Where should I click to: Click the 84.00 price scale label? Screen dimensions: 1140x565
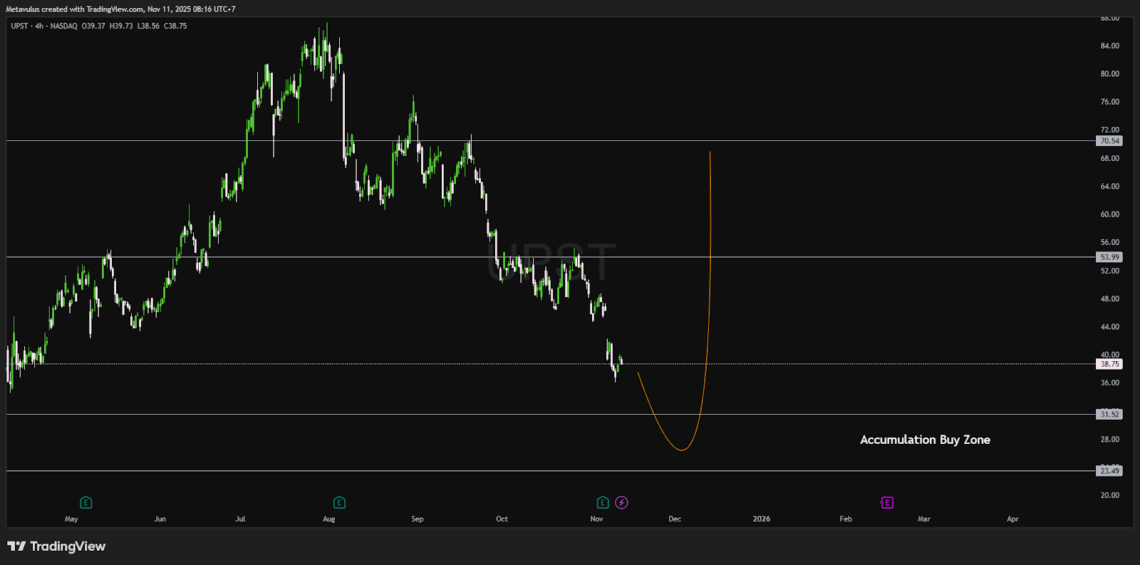point(1109,46)
